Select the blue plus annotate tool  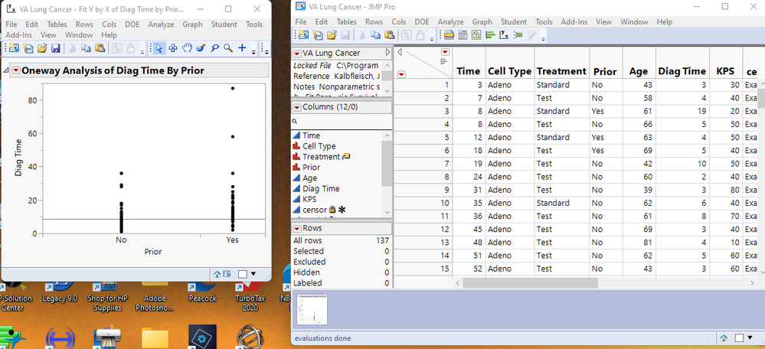(242, 47)
